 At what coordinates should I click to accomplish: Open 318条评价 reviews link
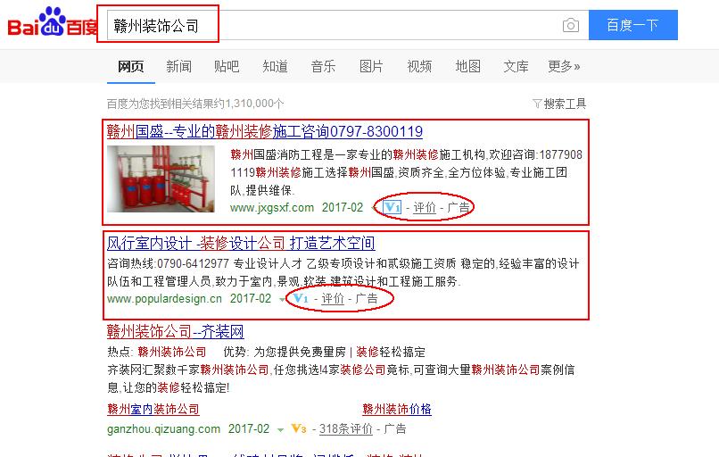(x=346, y=429)
